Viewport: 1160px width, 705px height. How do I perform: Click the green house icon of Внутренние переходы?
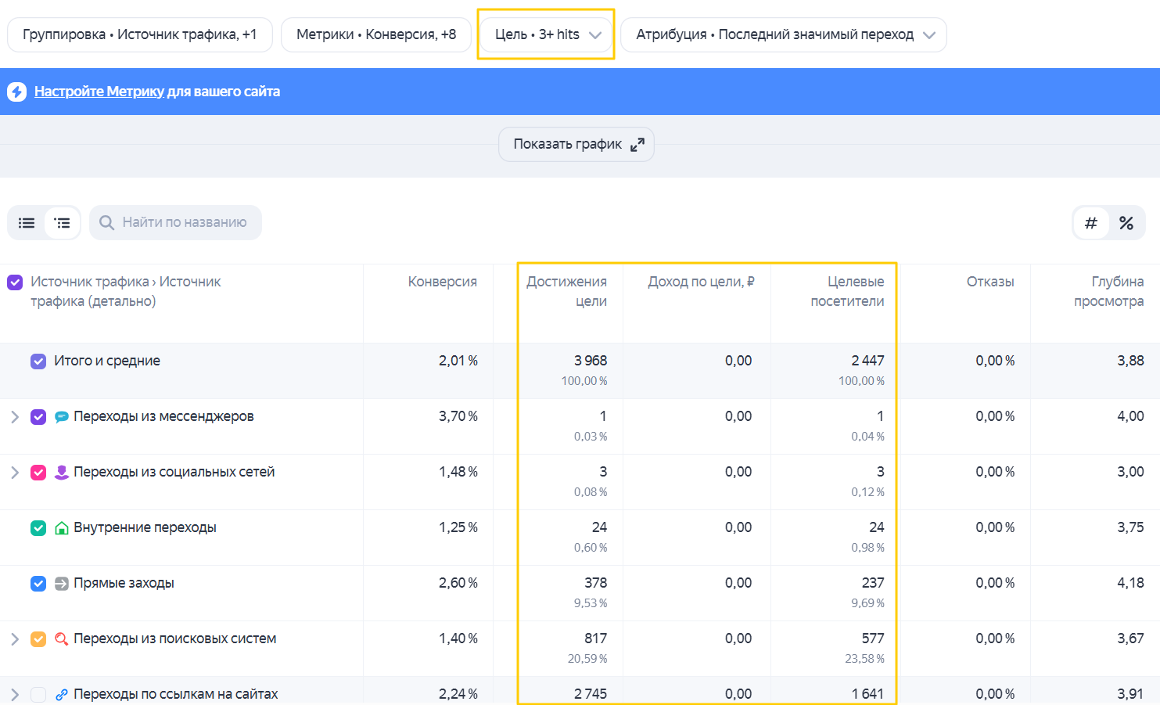pyautogui.click(x=62, y=528)
